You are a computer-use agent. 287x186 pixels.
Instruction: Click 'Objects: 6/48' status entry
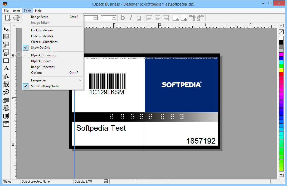[x=83, y=182]
